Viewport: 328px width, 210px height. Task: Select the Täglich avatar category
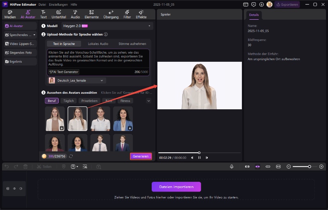click(68, 101)
